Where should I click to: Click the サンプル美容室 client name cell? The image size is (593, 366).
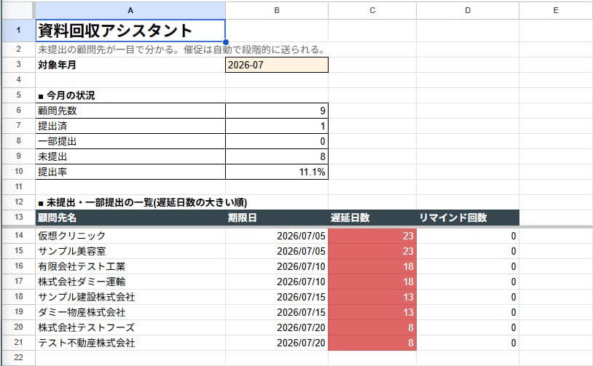coord(130,251)
